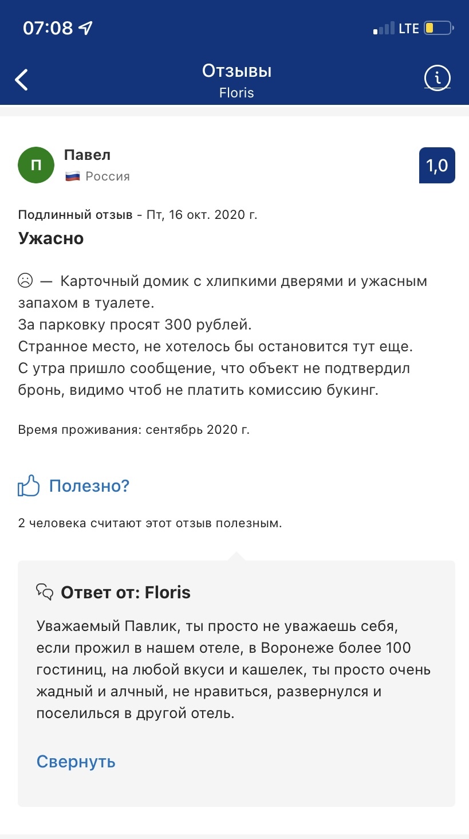Screen dimensions: 469x839
Task: Tap the 07:08 clock in status bar
Action: point(48,28)
